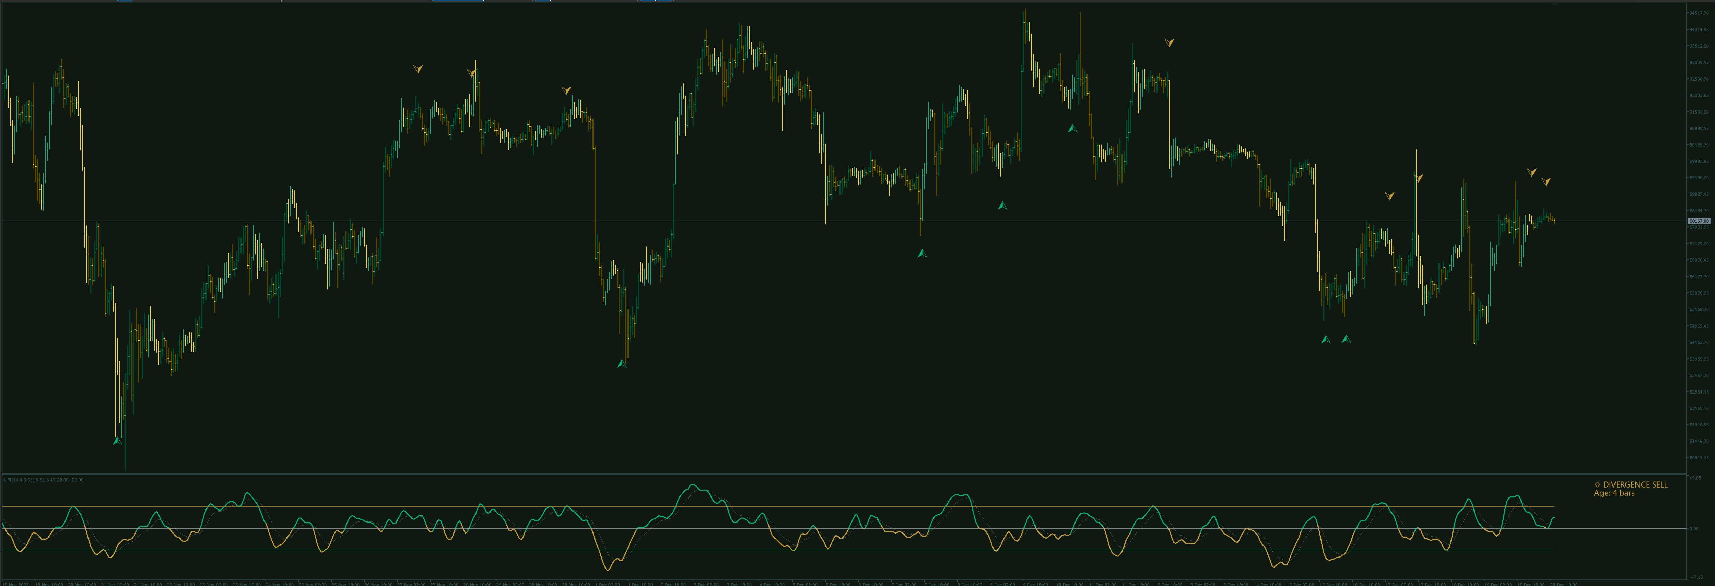This screenshot has height=586, width=1715.
Task: Click the green buy arrow below the lowest wick
Action: [117, 441]
